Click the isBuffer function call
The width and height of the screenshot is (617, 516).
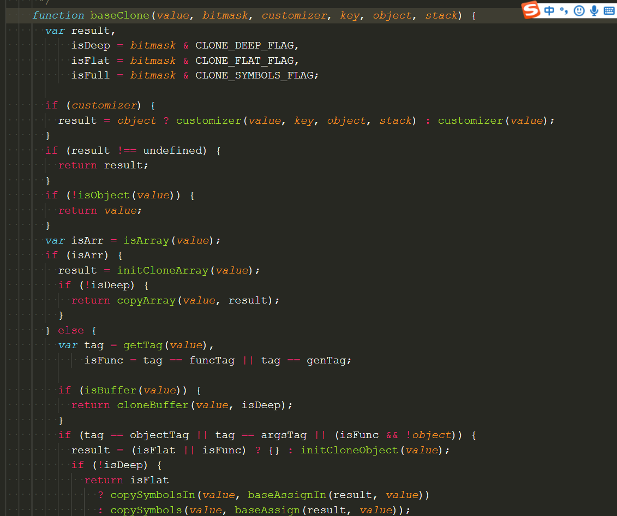click(x=110, y=390)
